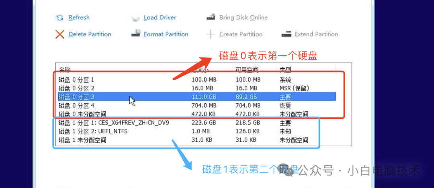434x188 pixels.
Task: Open the Refresh link
Action: (x=79, y=18)
